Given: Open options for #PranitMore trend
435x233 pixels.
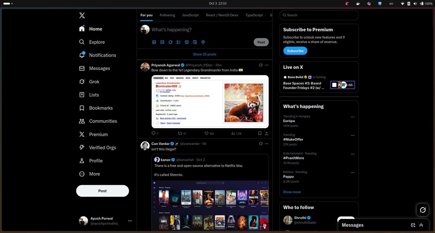Looking at the screenshot, I should [353, 154].
